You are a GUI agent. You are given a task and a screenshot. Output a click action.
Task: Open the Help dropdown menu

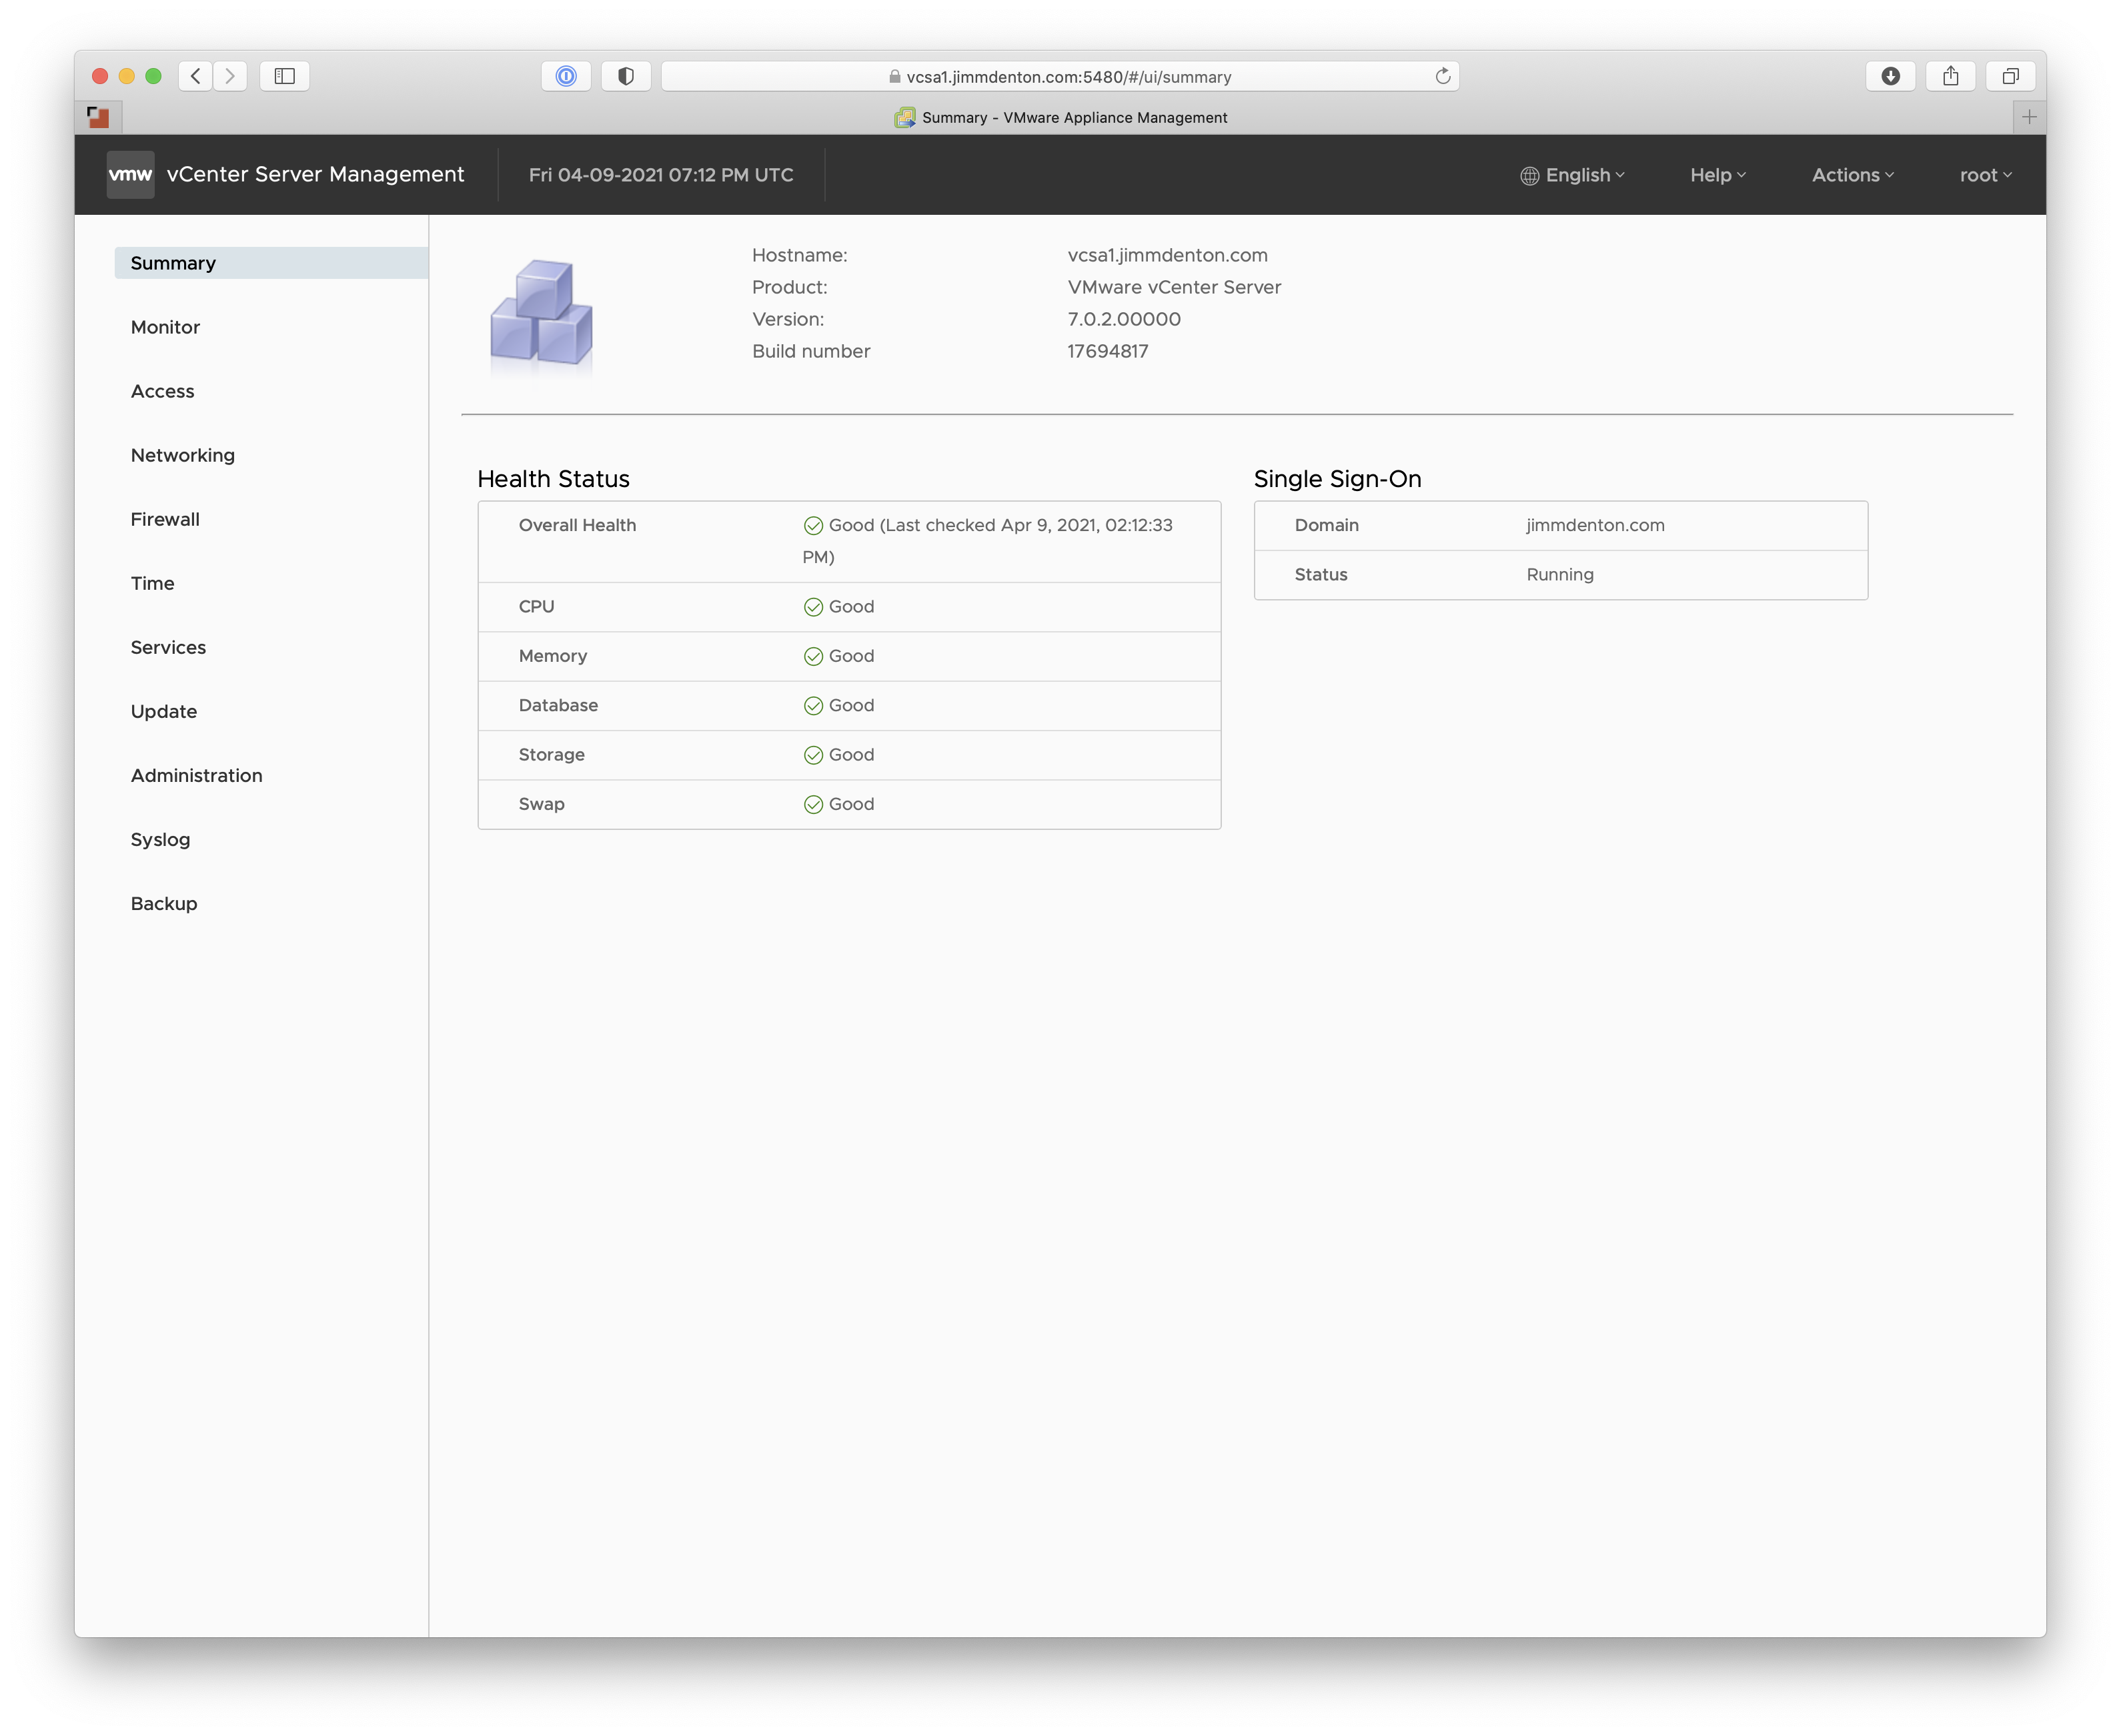click(x=1718, y=175)
